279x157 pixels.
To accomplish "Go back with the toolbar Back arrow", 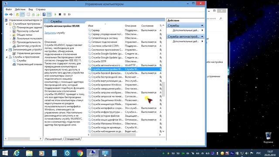I will pos(7,14).
